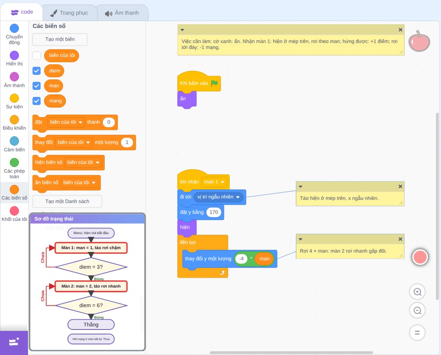
Task: Open variable dropdown in the 'đặt' block
Action: (x=66, y=122)
